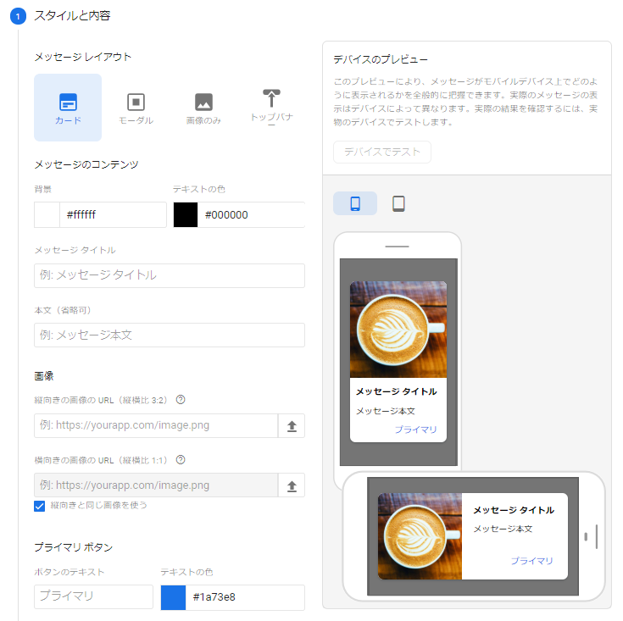Click upload icon for landscape image URL
The image size is (623, 621).
[x=292, y=485]
